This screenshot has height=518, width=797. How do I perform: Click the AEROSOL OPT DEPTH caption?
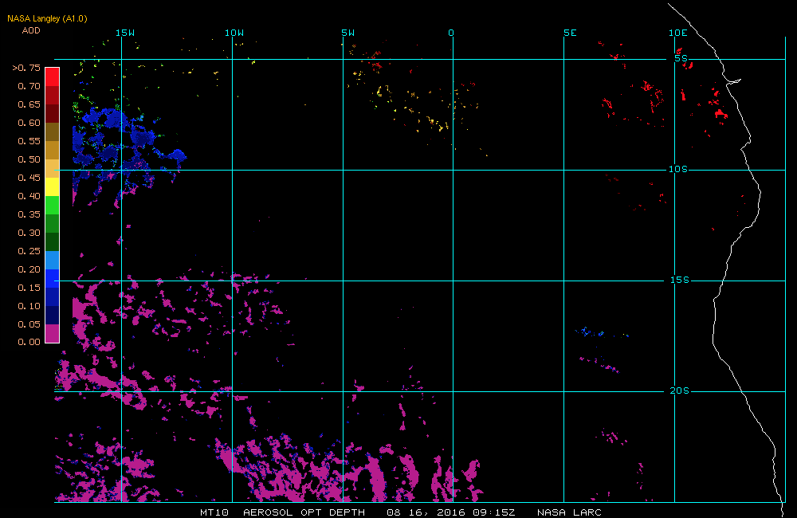point(304,512)
